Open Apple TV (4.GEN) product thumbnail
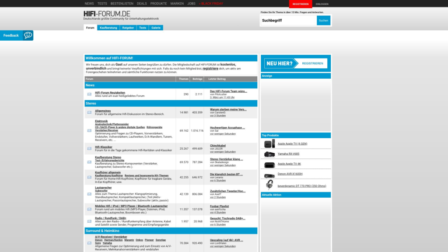The image size is (448, 252). tap(269, 143)
